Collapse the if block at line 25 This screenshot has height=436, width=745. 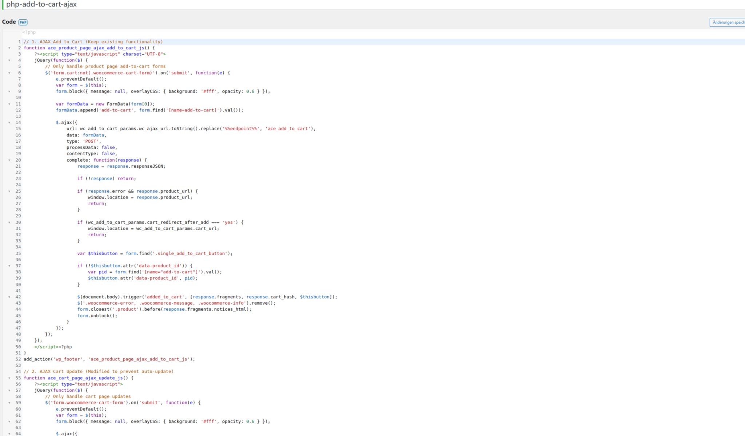pyautogui.click(x=9, y=191)
